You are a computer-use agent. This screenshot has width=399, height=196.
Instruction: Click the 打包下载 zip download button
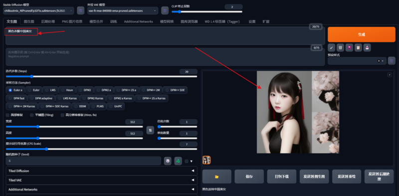coord(282,177)
